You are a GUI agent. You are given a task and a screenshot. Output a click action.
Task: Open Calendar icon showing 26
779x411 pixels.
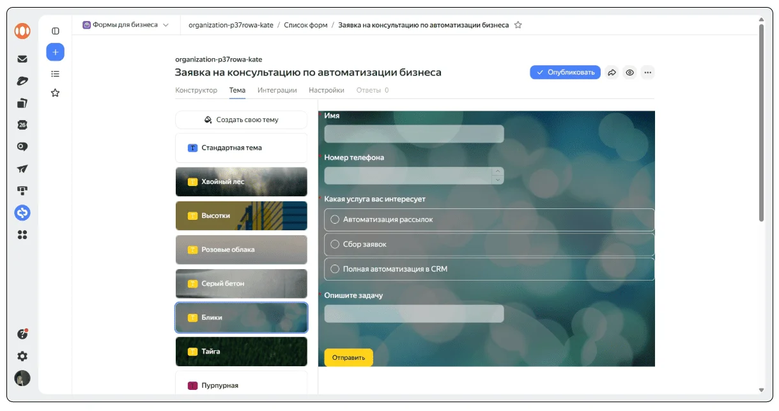pyautogui.click(x=22, y=125)
